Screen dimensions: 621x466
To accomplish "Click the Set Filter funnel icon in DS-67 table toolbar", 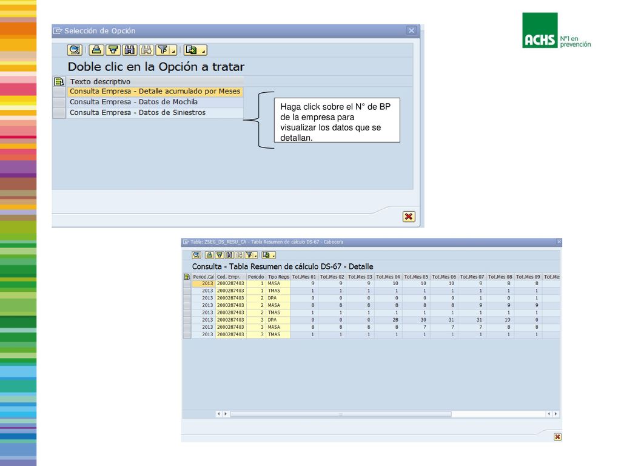I will (249, 255).
